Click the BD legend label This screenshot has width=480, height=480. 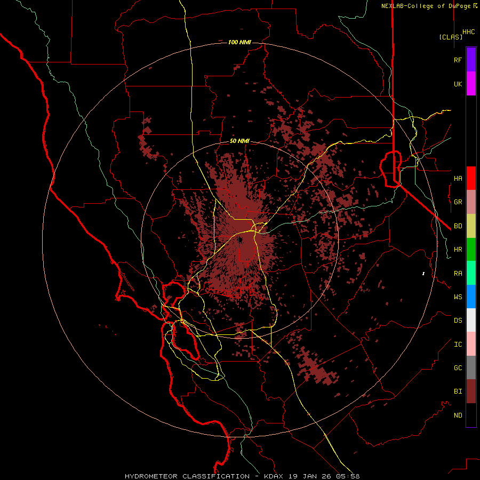point(458,226)
